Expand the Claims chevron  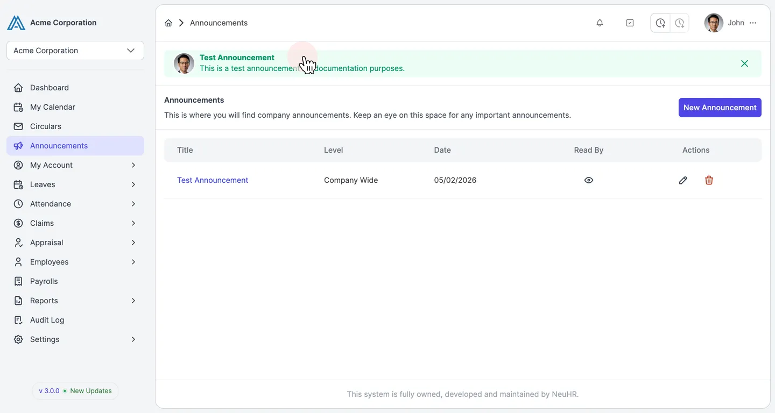(x=133, y=223)
